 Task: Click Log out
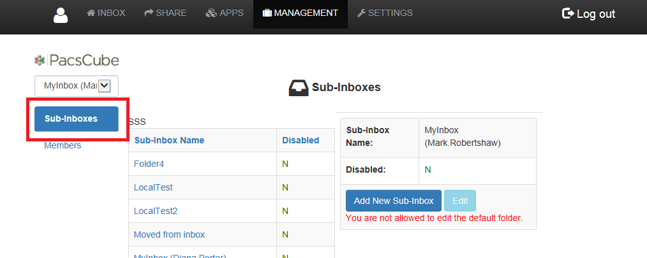pyautogui.click(x=588, y=13)
